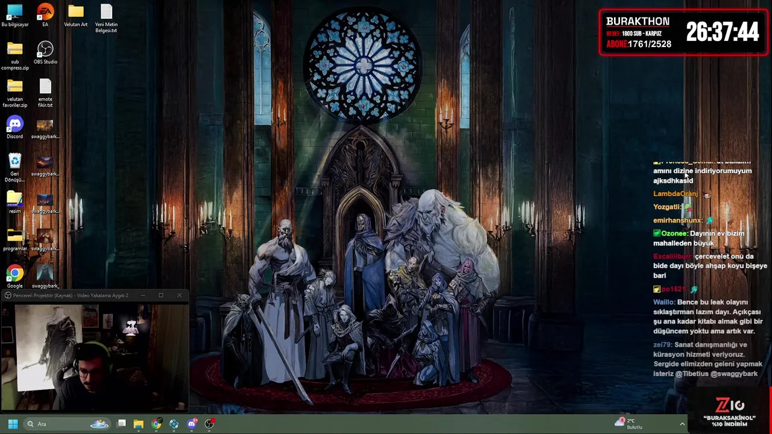The image size is (772, 434).
Task: Select sub compress.zip archive
Action: point(14,56)
